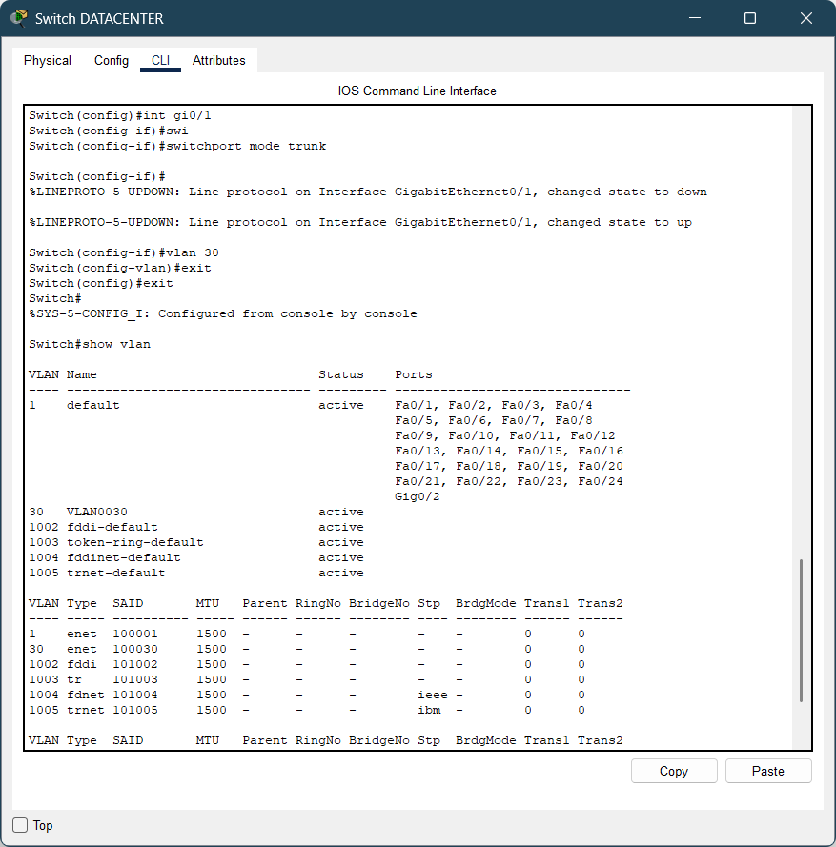
Task: Click the CLI vertical scrollbar thumb
Action: pos(801,631)
